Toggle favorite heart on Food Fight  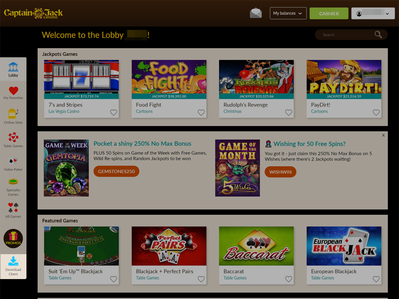(201, 113)
